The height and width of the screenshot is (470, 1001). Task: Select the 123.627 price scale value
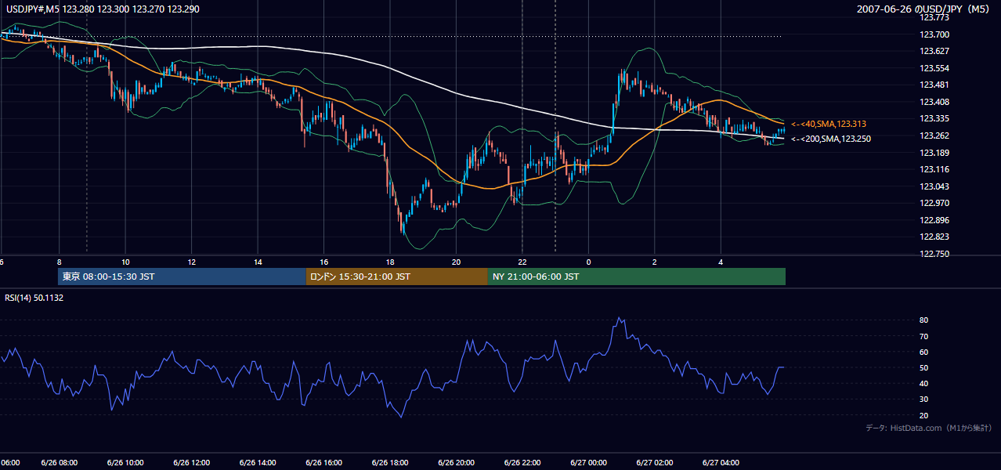point(934,51)
